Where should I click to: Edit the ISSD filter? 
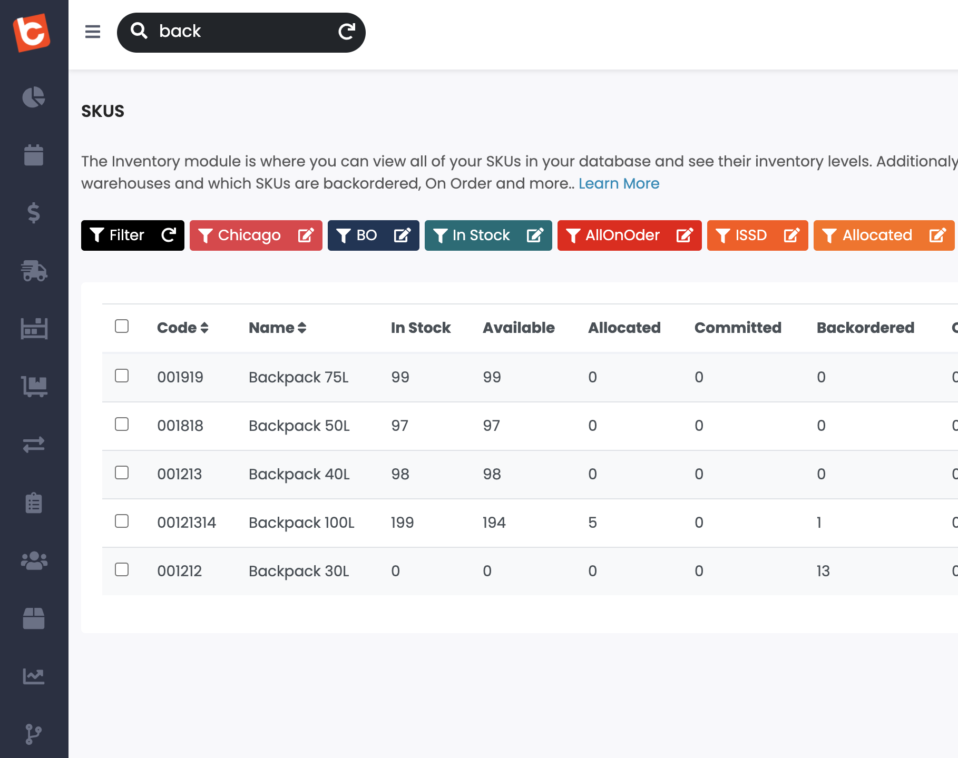[791, 235]
